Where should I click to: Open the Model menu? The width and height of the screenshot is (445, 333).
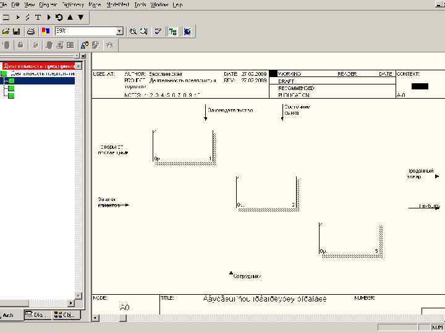pyautogui.click(x=95, y=4)
